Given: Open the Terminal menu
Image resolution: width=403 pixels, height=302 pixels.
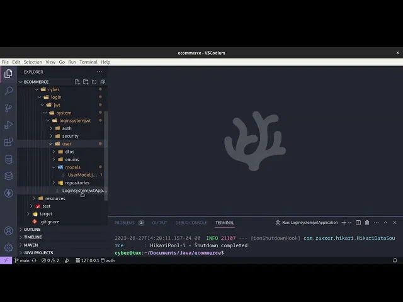Looking at the screenshot, I should tap(88, 62).
